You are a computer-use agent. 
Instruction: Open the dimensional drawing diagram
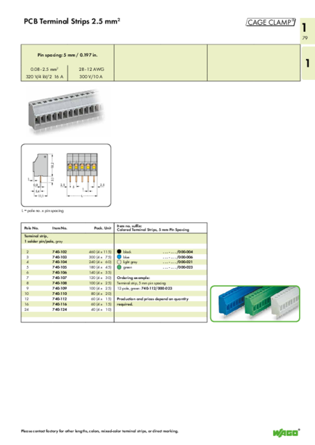tap(66, 175)
